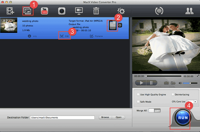Screen dimensions: 200x132
Task: Select the wedding photo thumbnail in list
Action: click(x=9, y=25)
